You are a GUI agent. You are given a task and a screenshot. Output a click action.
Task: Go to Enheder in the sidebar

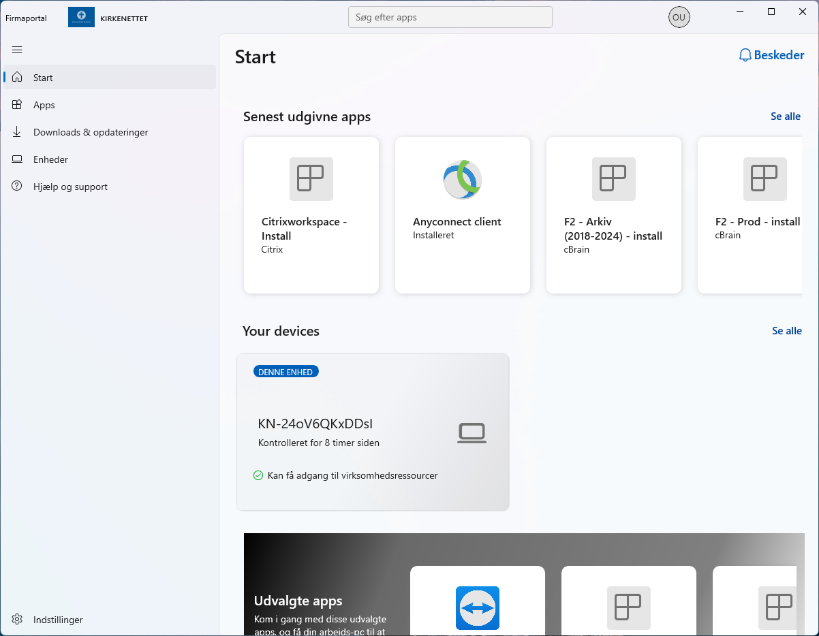pos(110,159)
